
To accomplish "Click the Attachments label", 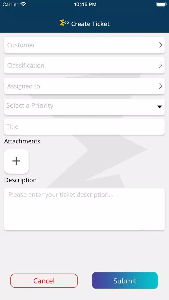I will tap(22, 141).
